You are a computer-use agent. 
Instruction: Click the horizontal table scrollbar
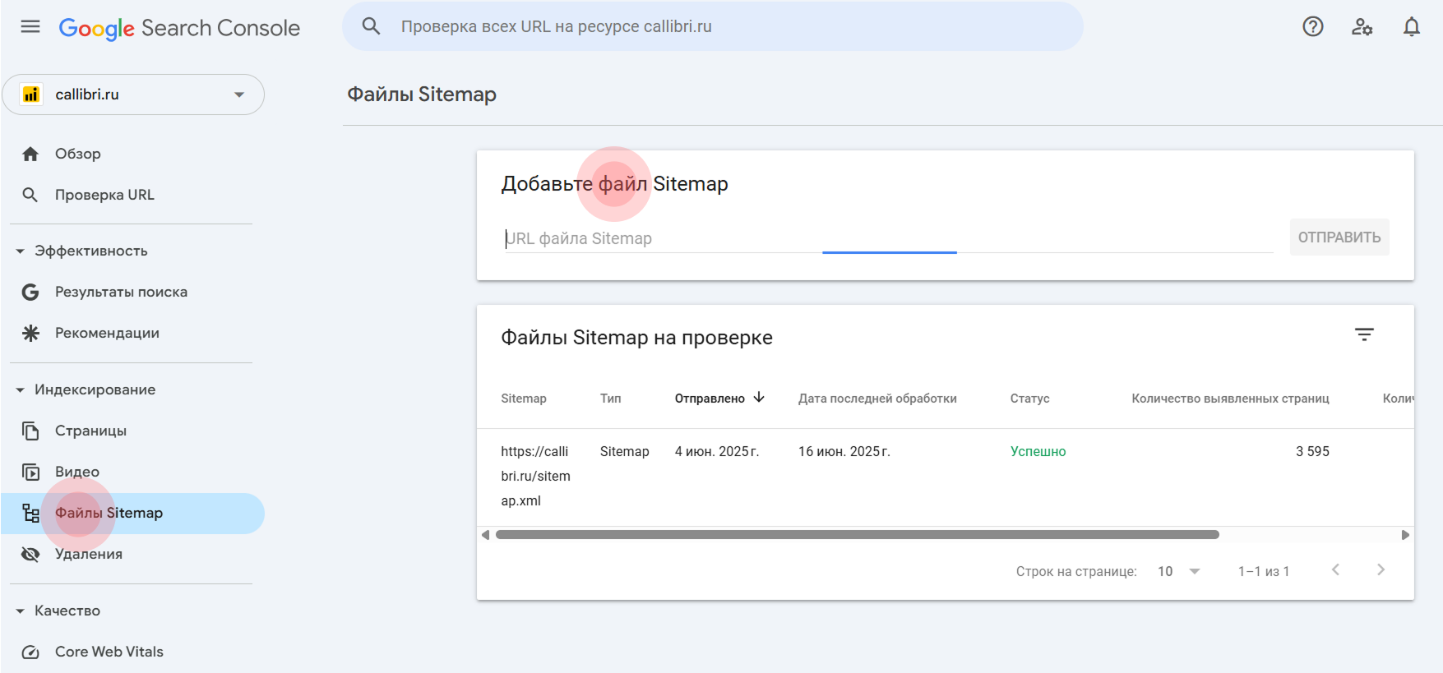tap(857, 535)
